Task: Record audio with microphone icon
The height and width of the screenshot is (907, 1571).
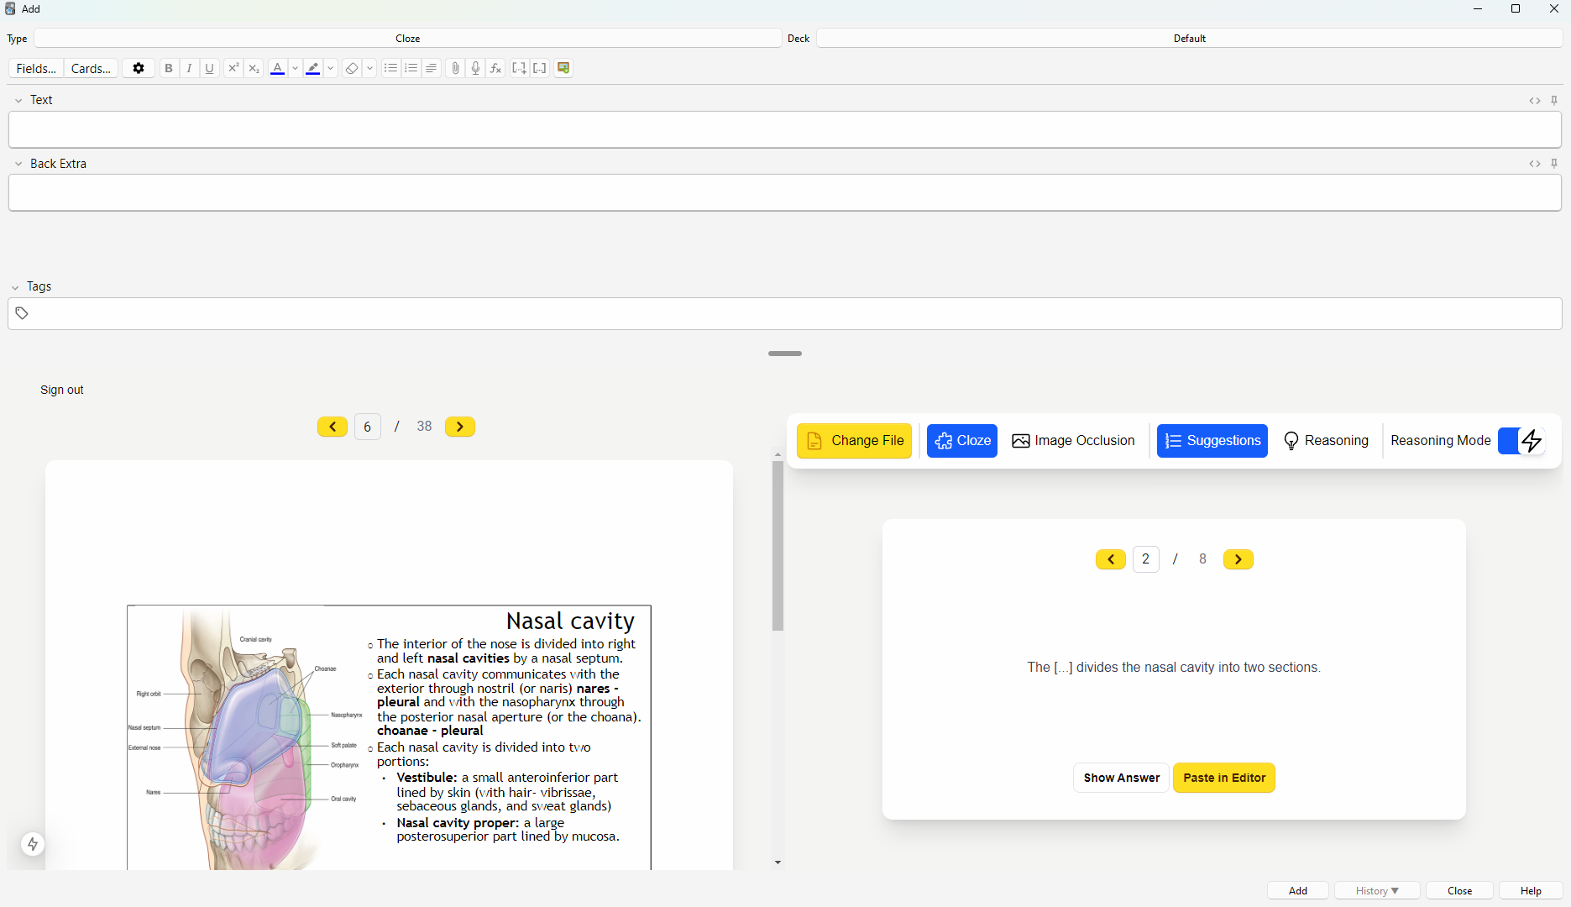Action: tap(475, 69)
